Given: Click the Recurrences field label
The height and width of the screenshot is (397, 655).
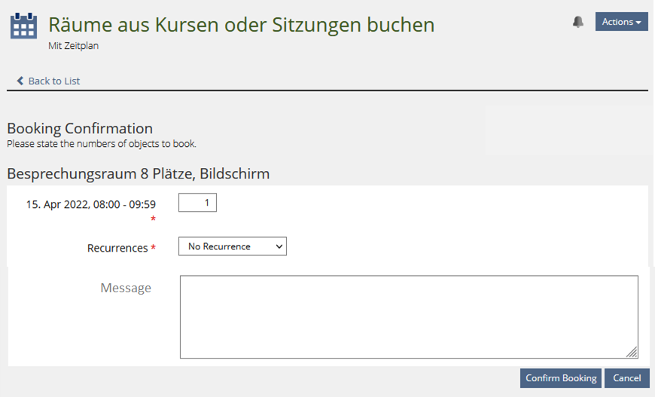Looking at the screenshot, I should (117, 248).
